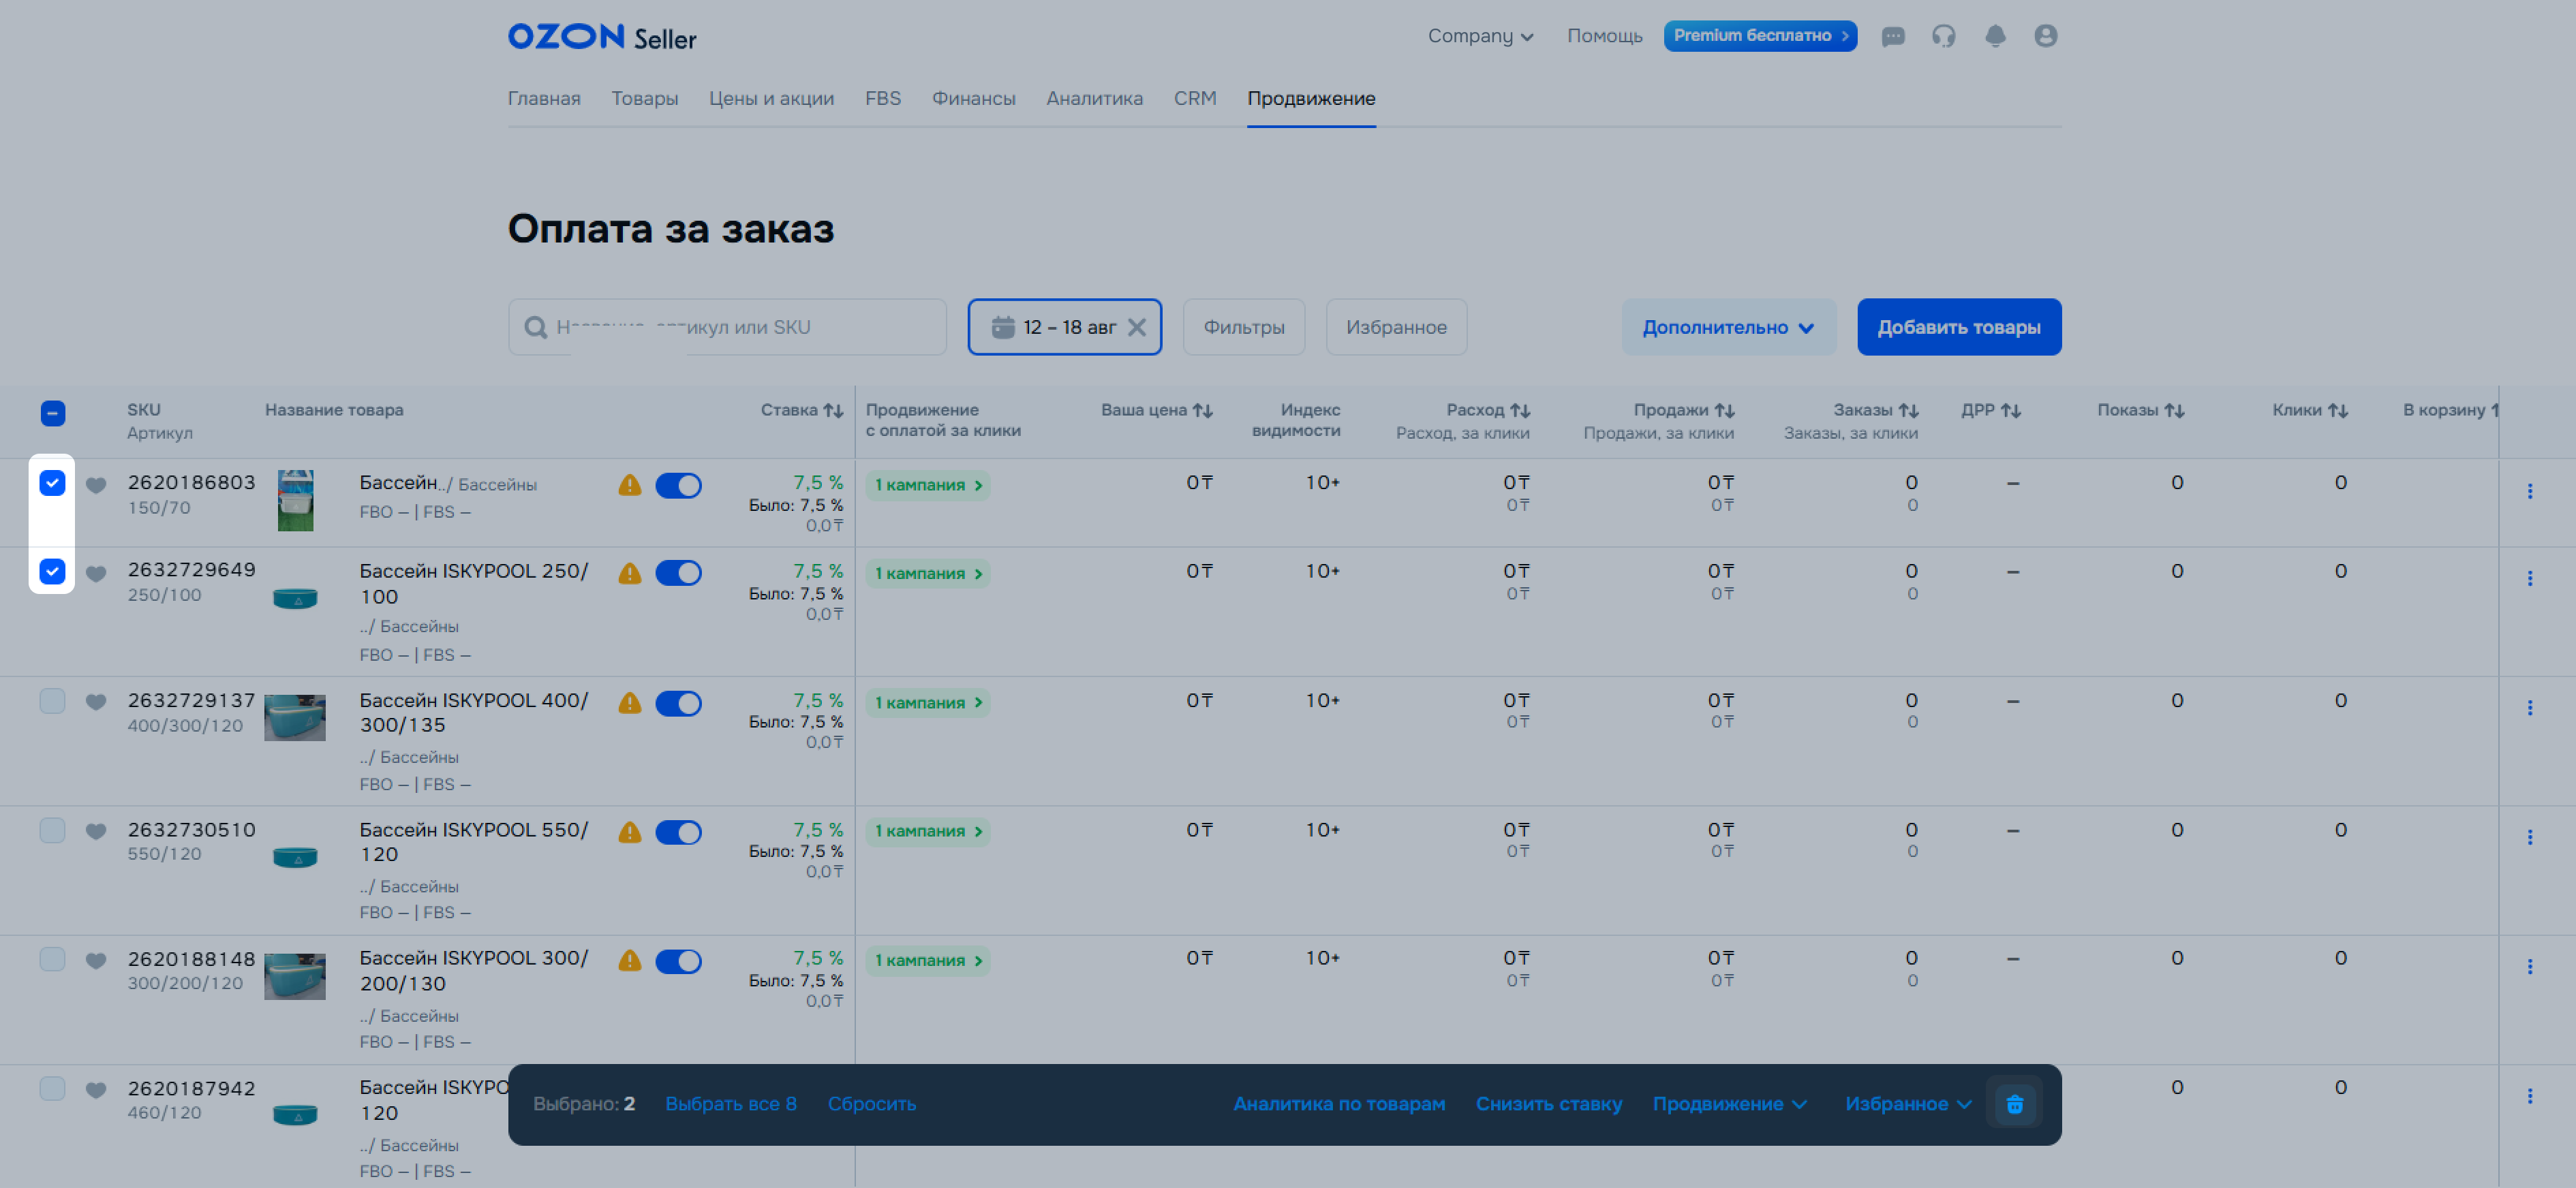Screen dimensions: 2576x1188
Task: Open 1 кампания badge for SKU 2620188148
Action: click(x=928, y=961)
